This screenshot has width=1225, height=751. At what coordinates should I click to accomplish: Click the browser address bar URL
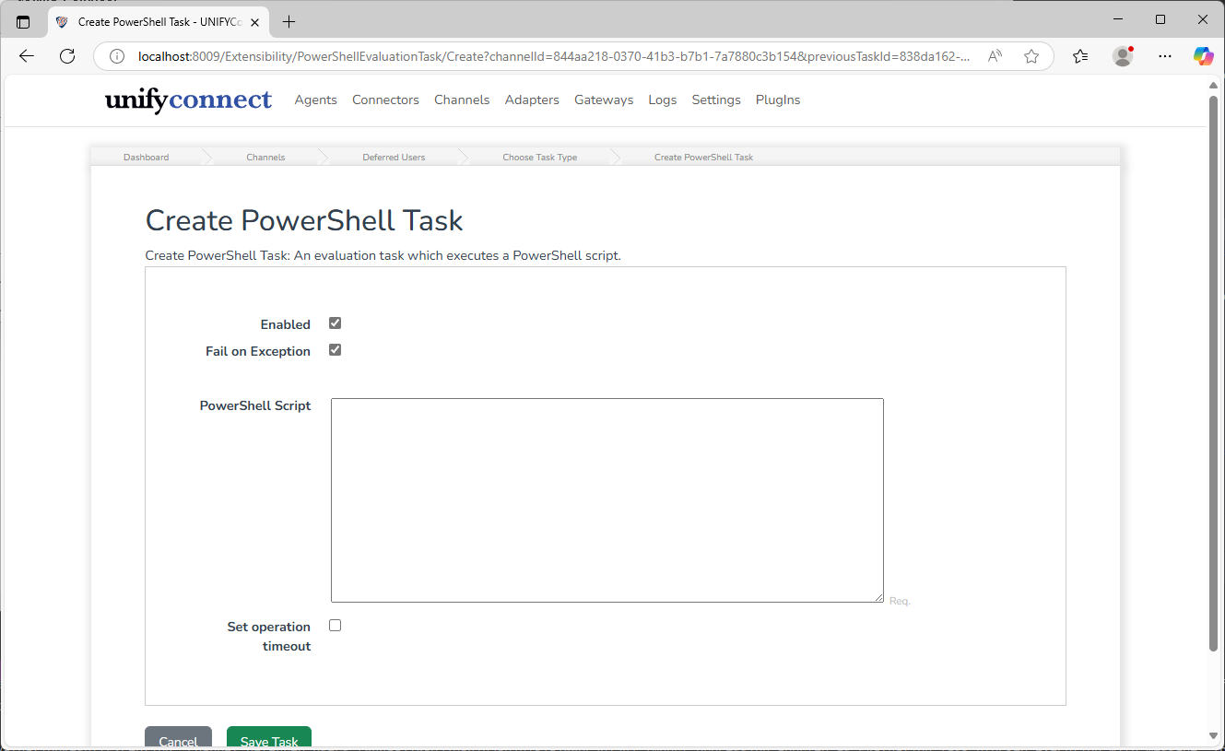tap(553, 56)
